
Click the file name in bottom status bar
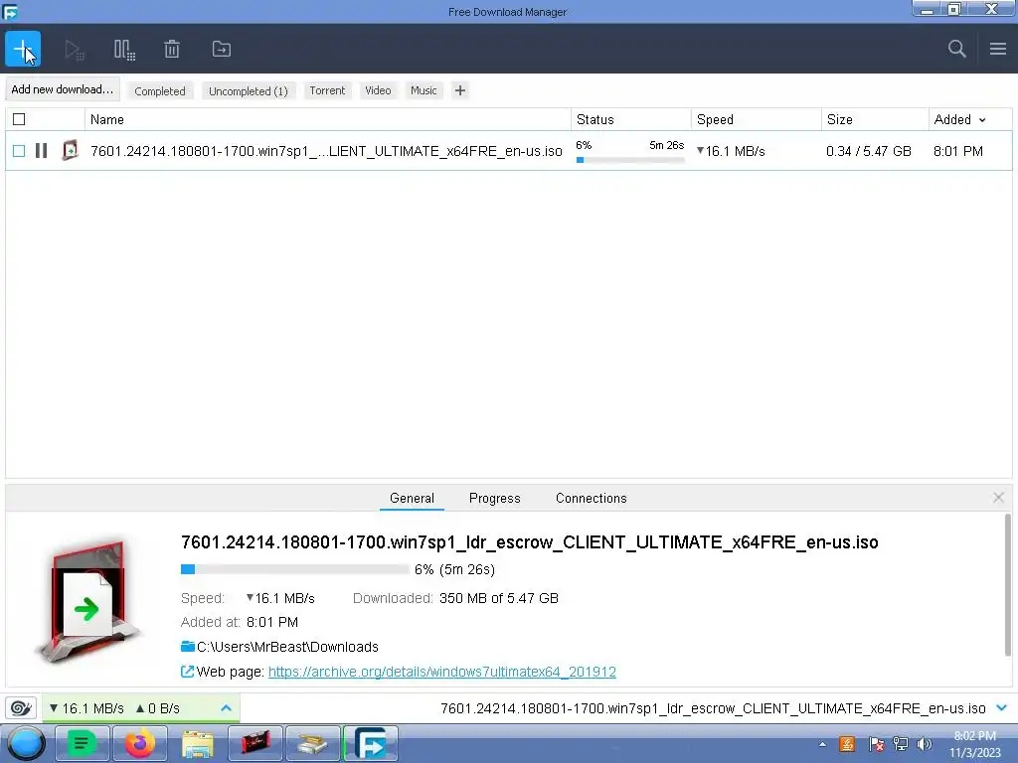click(713, 708)
